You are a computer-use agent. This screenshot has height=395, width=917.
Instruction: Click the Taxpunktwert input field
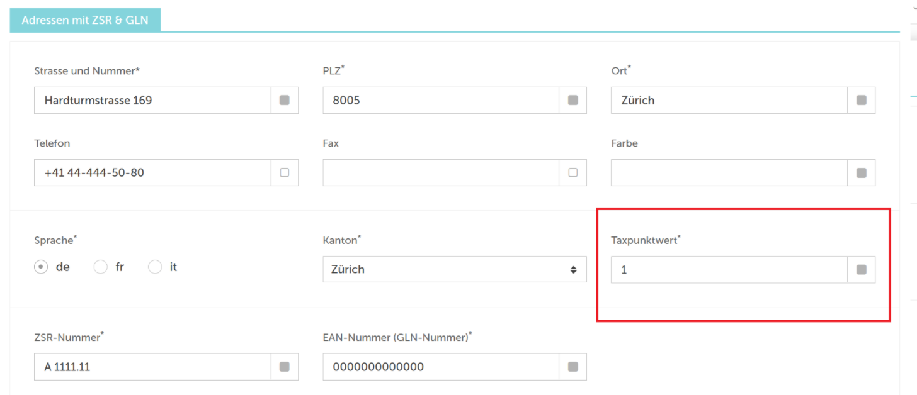[729, 270]
